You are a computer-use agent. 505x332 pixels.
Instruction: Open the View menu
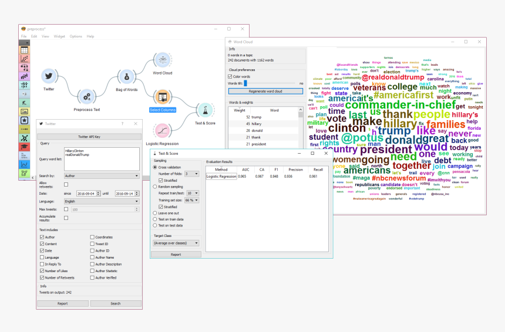point(45,36)
